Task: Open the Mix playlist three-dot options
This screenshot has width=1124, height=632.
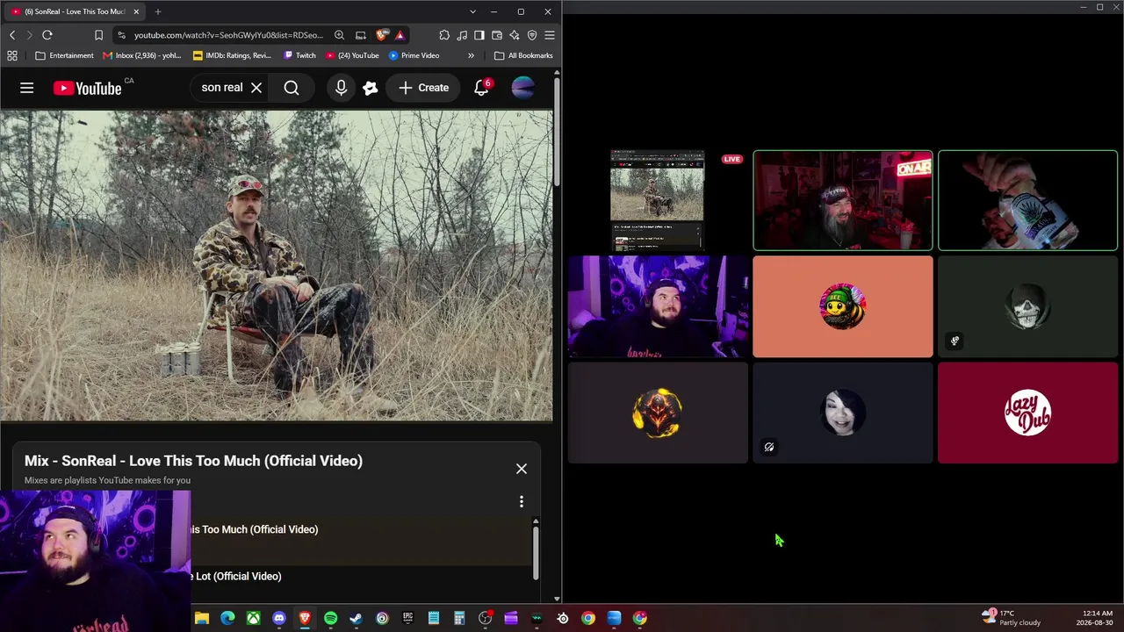Action: (522, 501)
